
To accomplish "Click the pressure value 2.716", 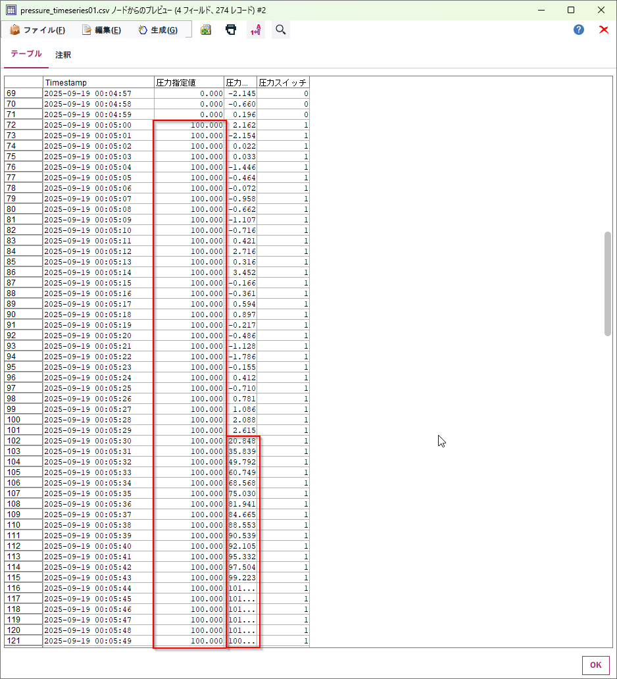I will (x=244, y=251).
